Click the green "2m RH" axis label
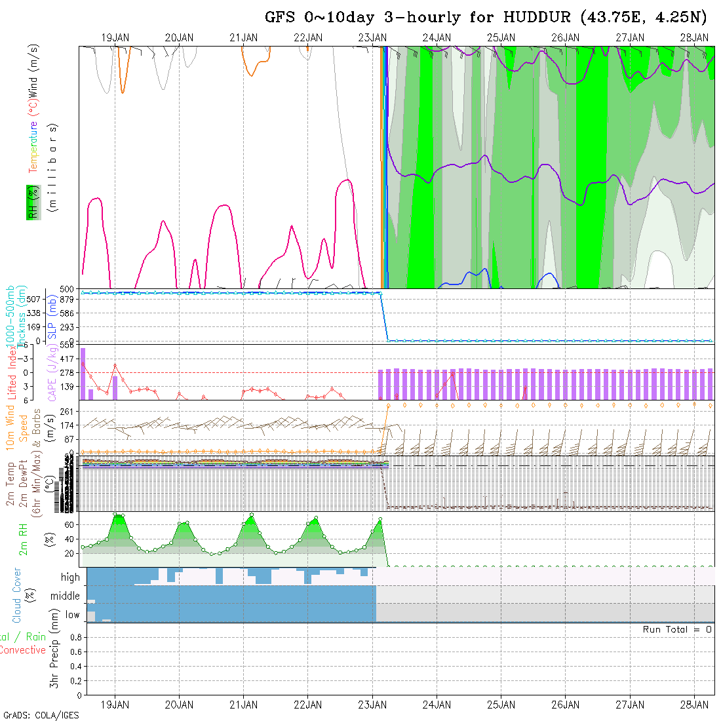This screenshot has width=721, height=721. click(x=22, y=539)
